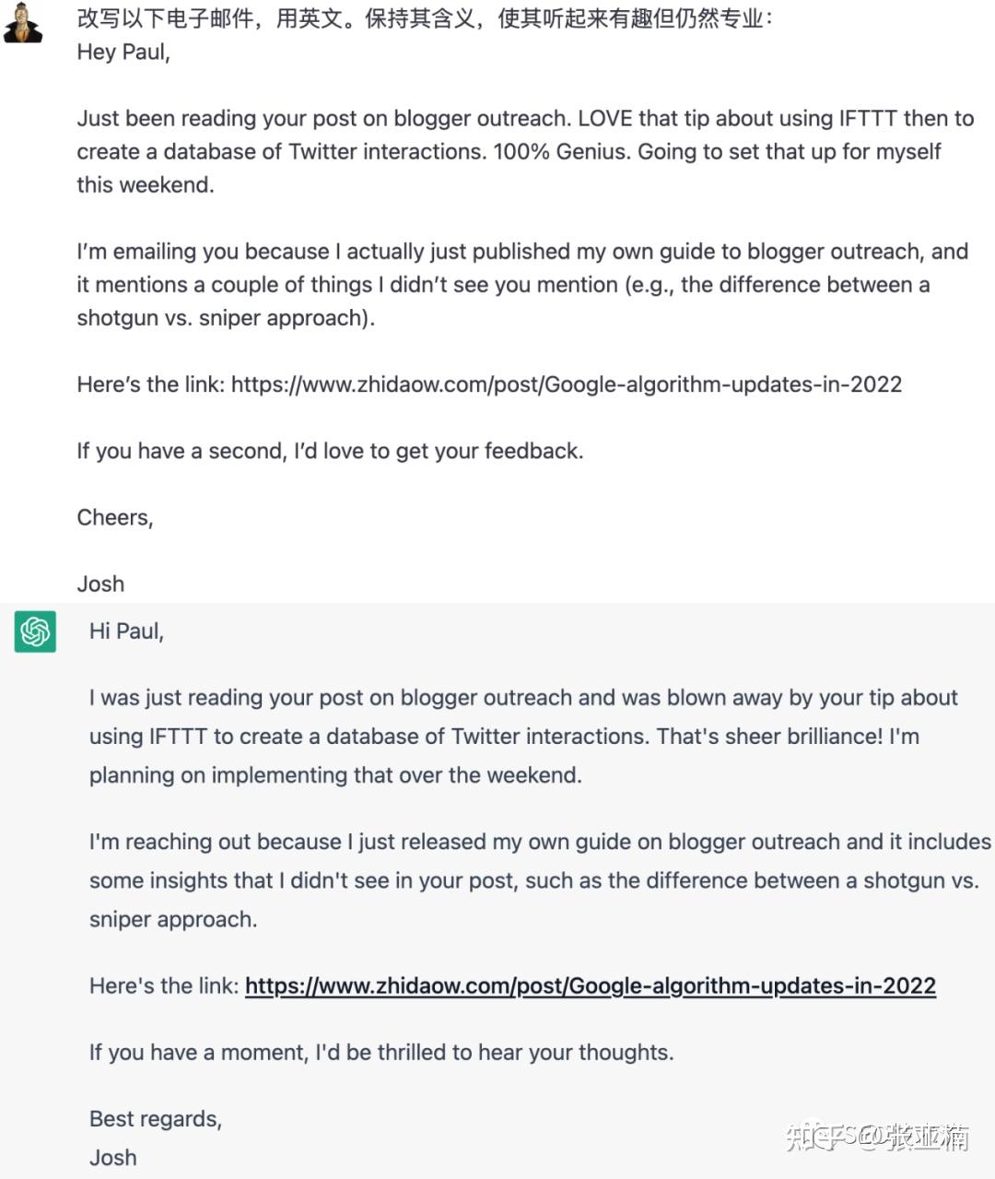Click the "Best regards," closing line
Image resolution: width=995 pixels, height=1179 pixels.
156,1118
